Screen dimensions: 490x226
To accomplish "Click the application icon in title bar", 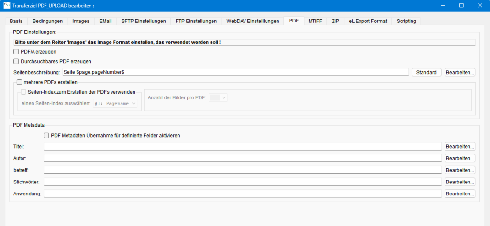I will 6,5.
